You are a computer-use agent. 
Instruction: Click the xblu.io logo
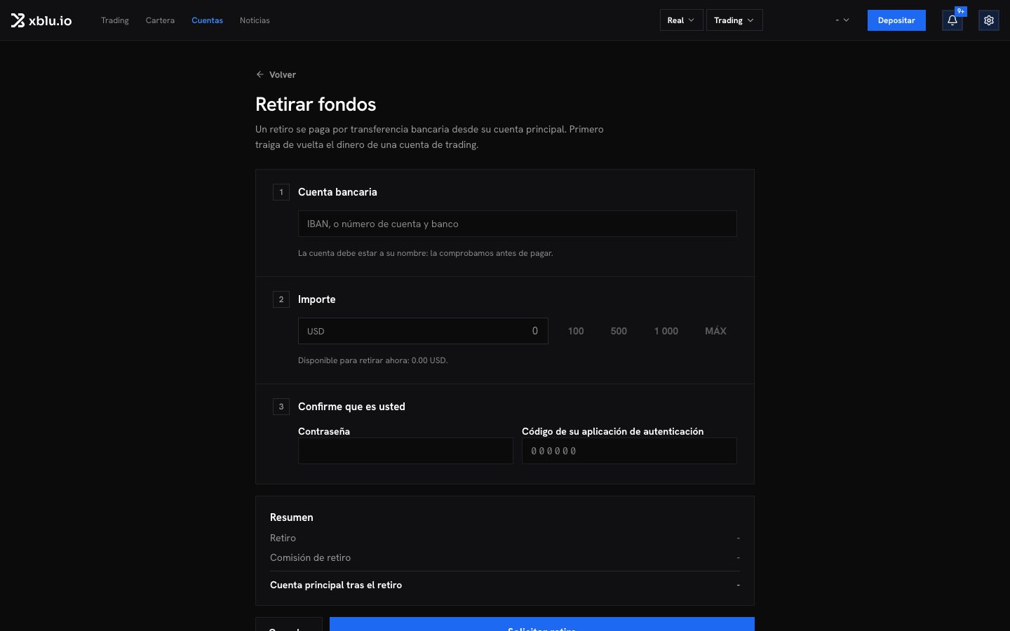click(41, 20)
